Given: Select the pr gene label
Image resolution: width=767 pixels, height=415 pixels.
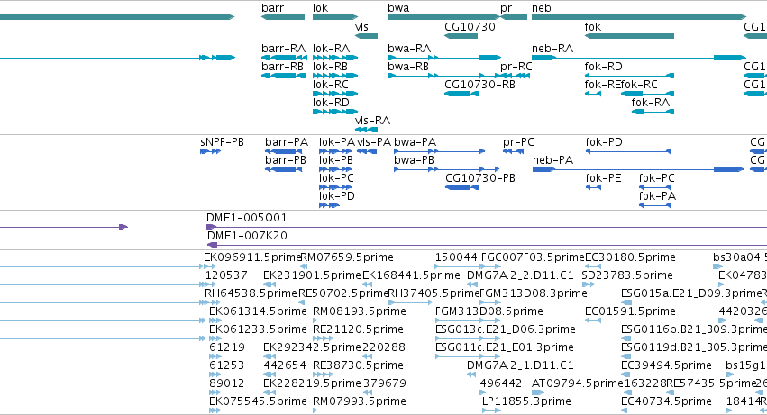Looking at the screenshot, I should [x=507, y=8].
